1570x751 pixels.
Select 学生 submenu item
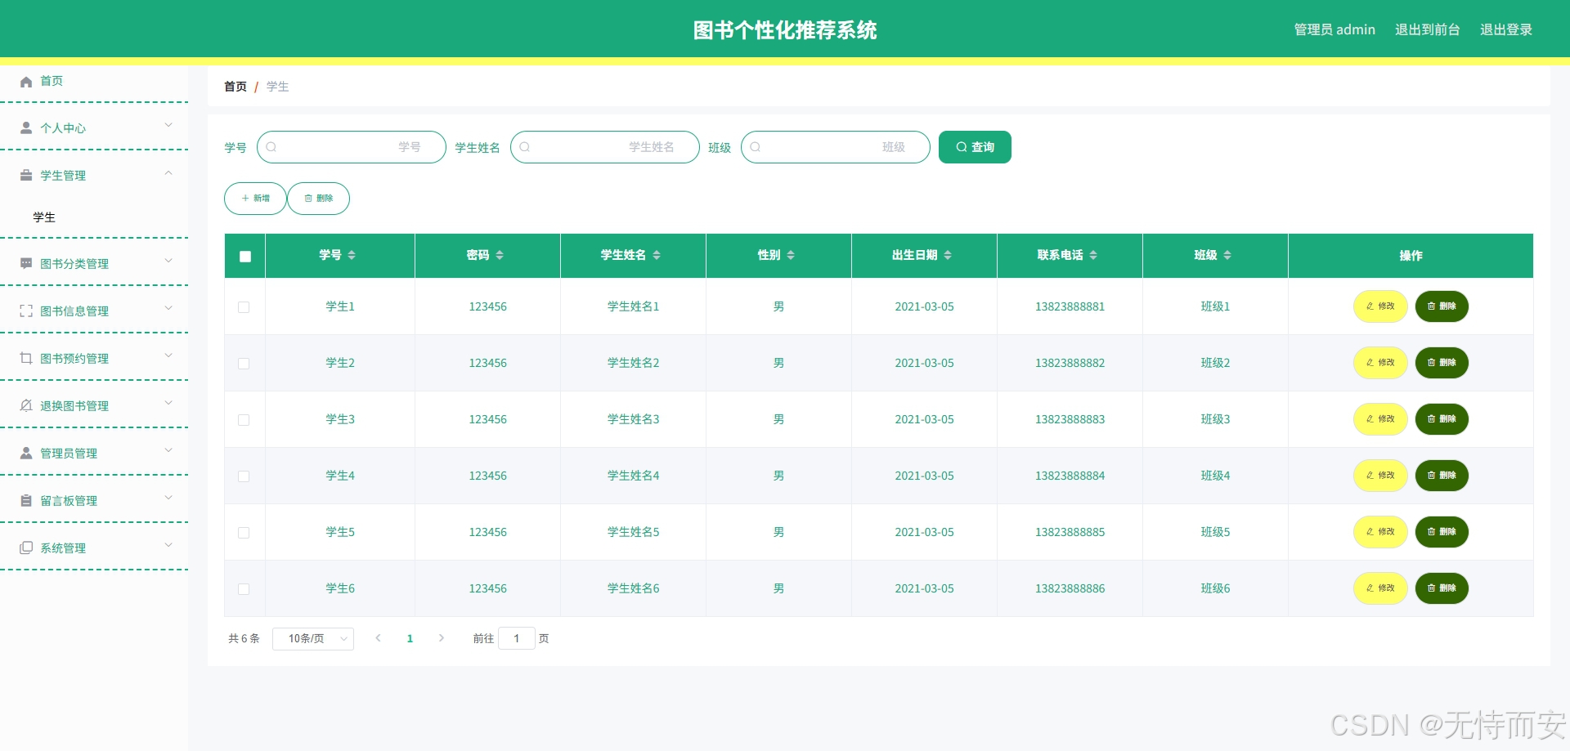[x=44, y=217]
